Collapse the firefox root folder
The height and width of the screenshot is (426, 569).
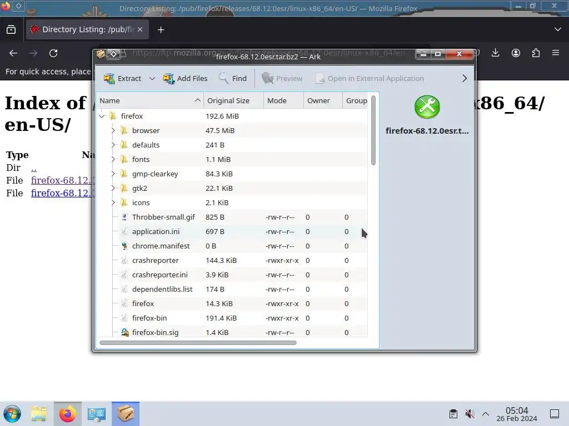click(x=102, y=116)
